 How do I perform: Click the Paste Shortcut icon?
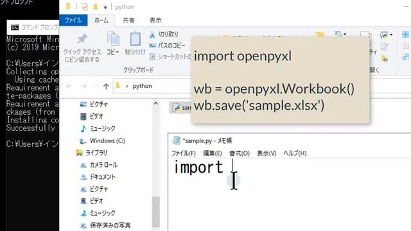pyautogui.click(x=152, y=56)
